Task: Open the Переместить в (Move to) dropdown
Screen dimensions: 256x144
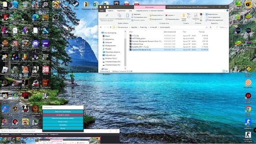Action: click(x=156, y=15)
